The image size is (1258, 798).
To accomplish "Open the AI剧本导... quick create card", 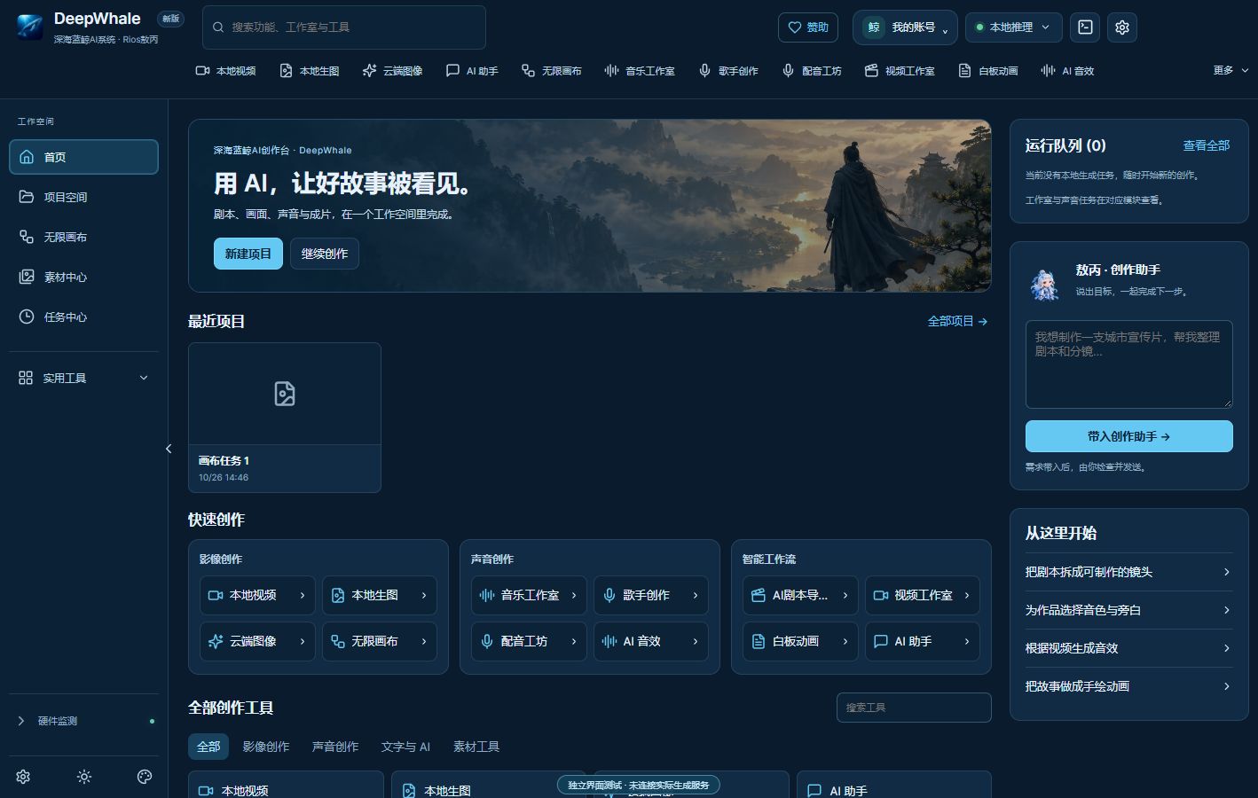I will coord(800,595).
